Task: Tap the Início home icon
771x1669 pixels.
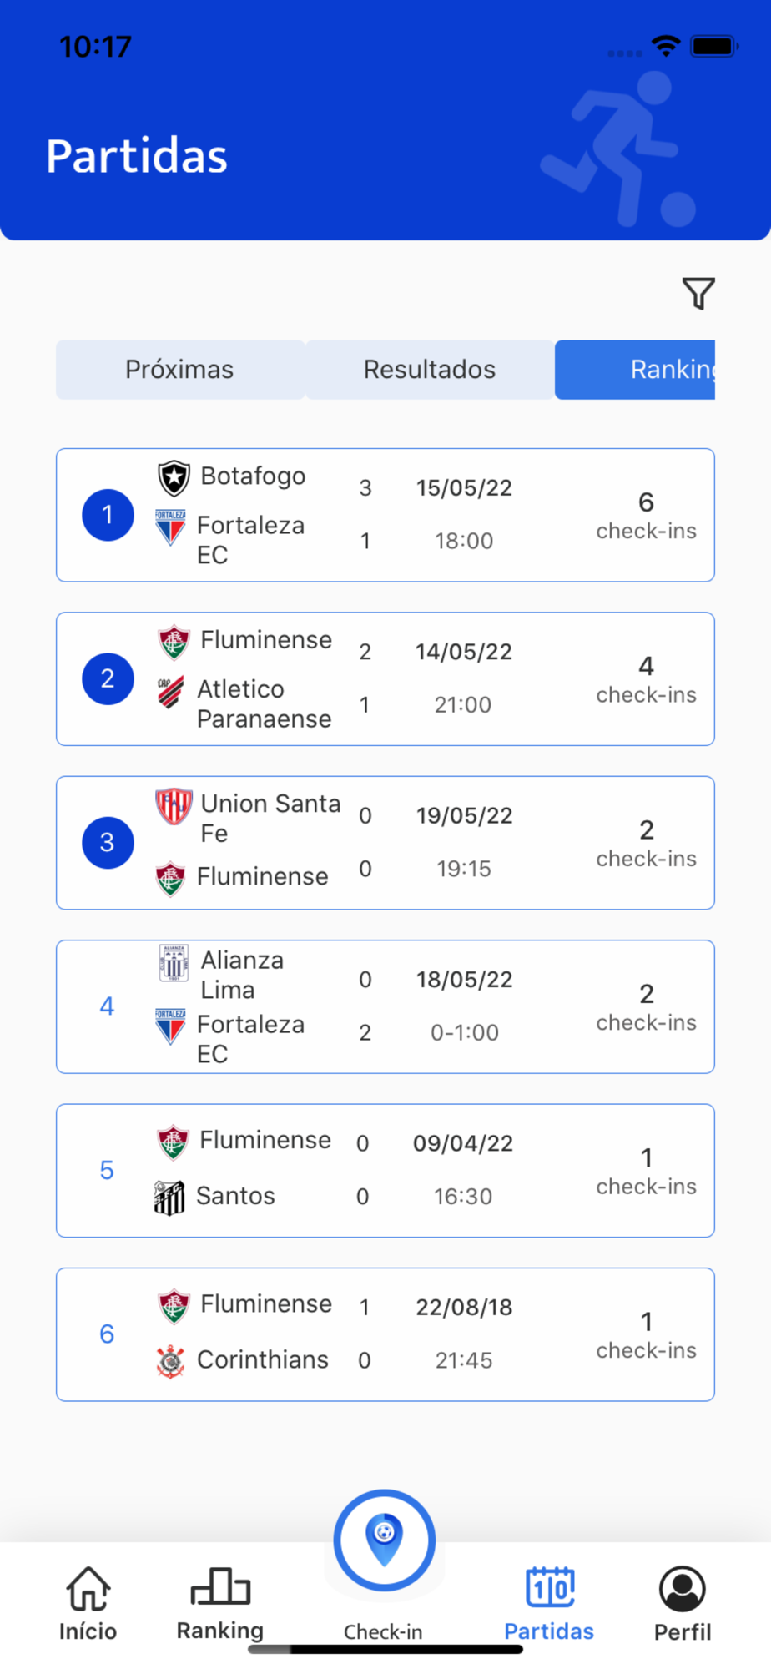Action: click(88, 1588)
